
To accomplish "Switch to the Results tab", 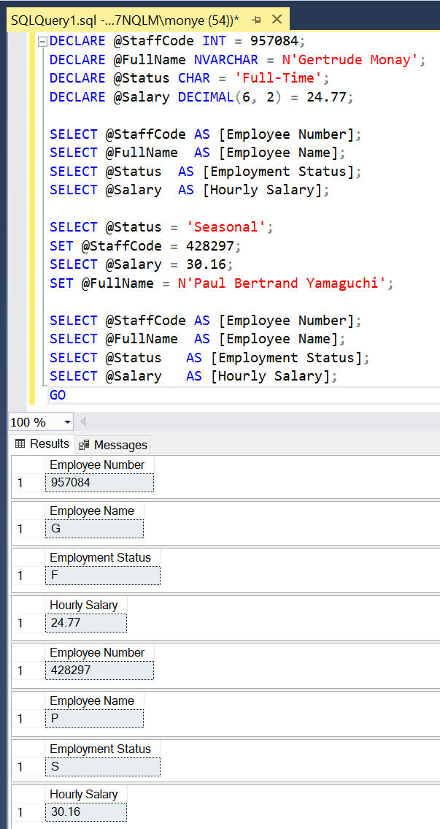I will [x=43, y=443].
